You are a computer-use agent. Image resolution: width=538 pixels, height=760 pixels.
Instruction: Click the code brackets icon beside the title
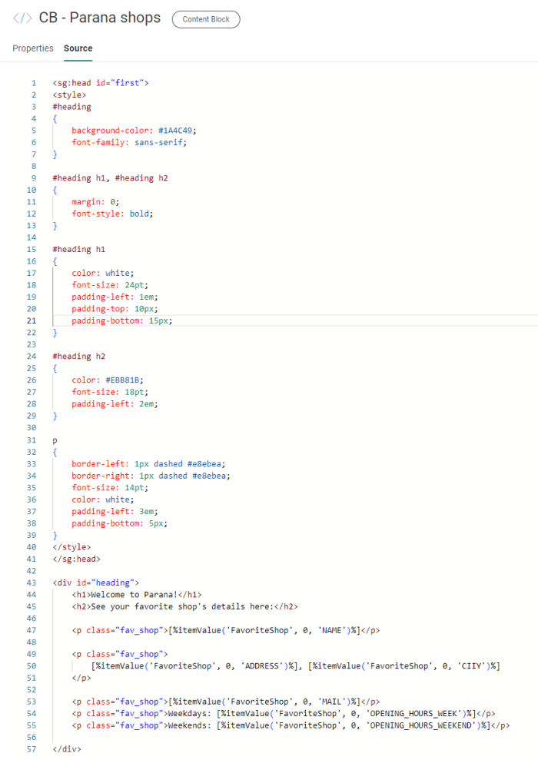coord(22,18)
